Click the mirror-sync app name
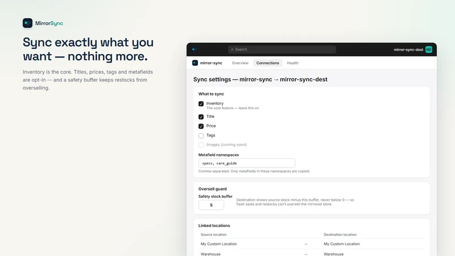The height and width of the screenshot is (256, 455). pyautogui.click(x=211, y=63)
